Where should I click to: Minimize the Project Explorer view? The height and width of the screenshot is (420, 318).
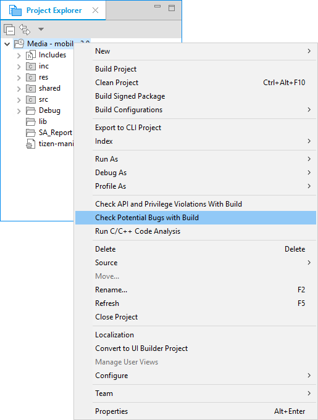157,6
